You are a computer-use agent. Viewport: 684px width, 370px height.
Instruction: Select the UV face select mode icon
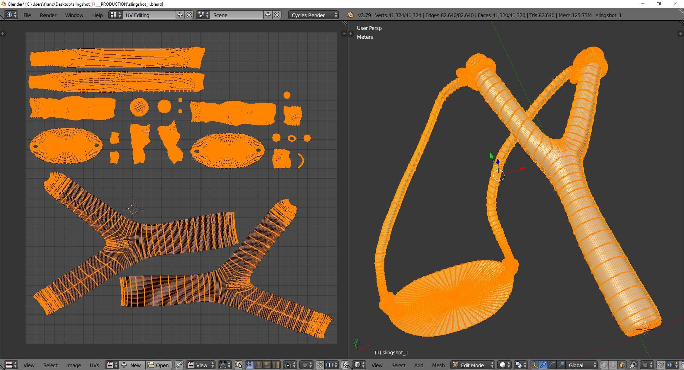tap(267, 365)
